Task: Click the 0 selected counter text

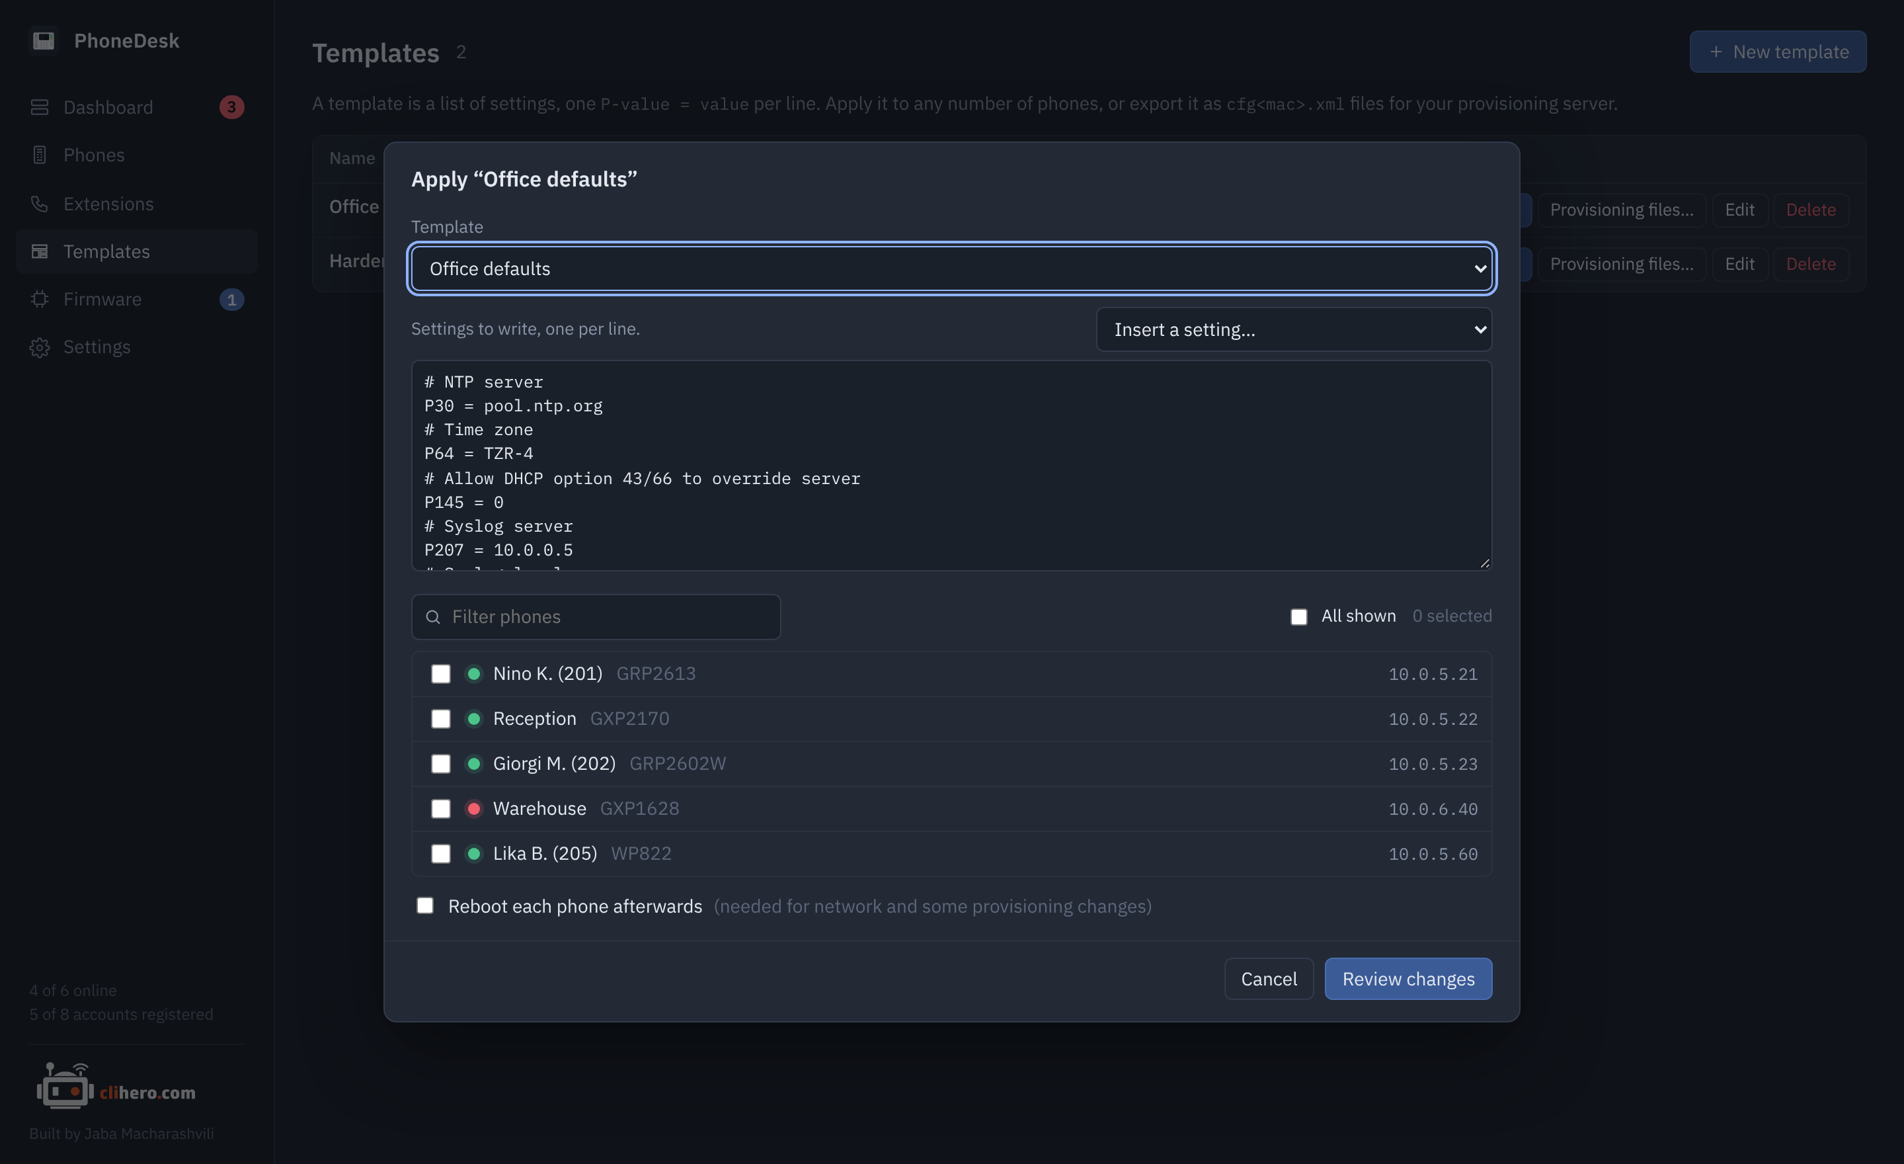Action: [1452, 616]
